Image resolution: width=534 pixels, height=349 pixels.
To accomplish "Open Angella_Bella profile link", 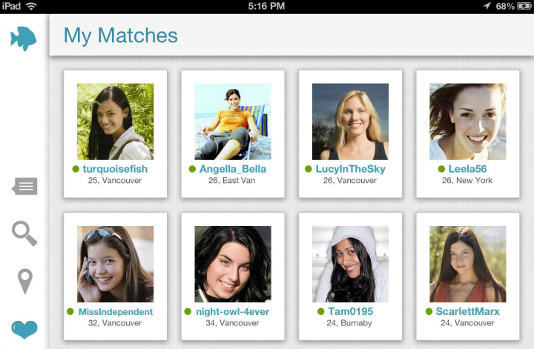I will pos(232,169).
